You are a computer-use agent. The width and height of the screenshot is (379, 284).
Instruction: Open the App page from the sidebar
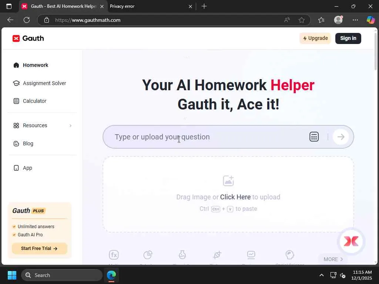click(x=27, y=168)
